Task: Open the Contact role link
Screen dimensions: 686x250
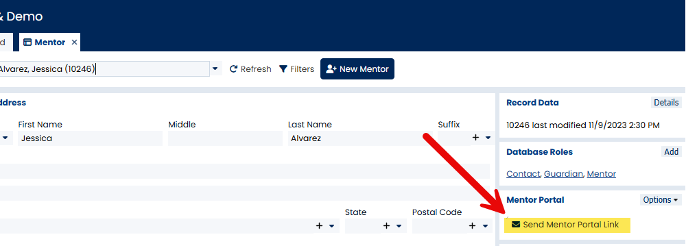Action: 523,174
